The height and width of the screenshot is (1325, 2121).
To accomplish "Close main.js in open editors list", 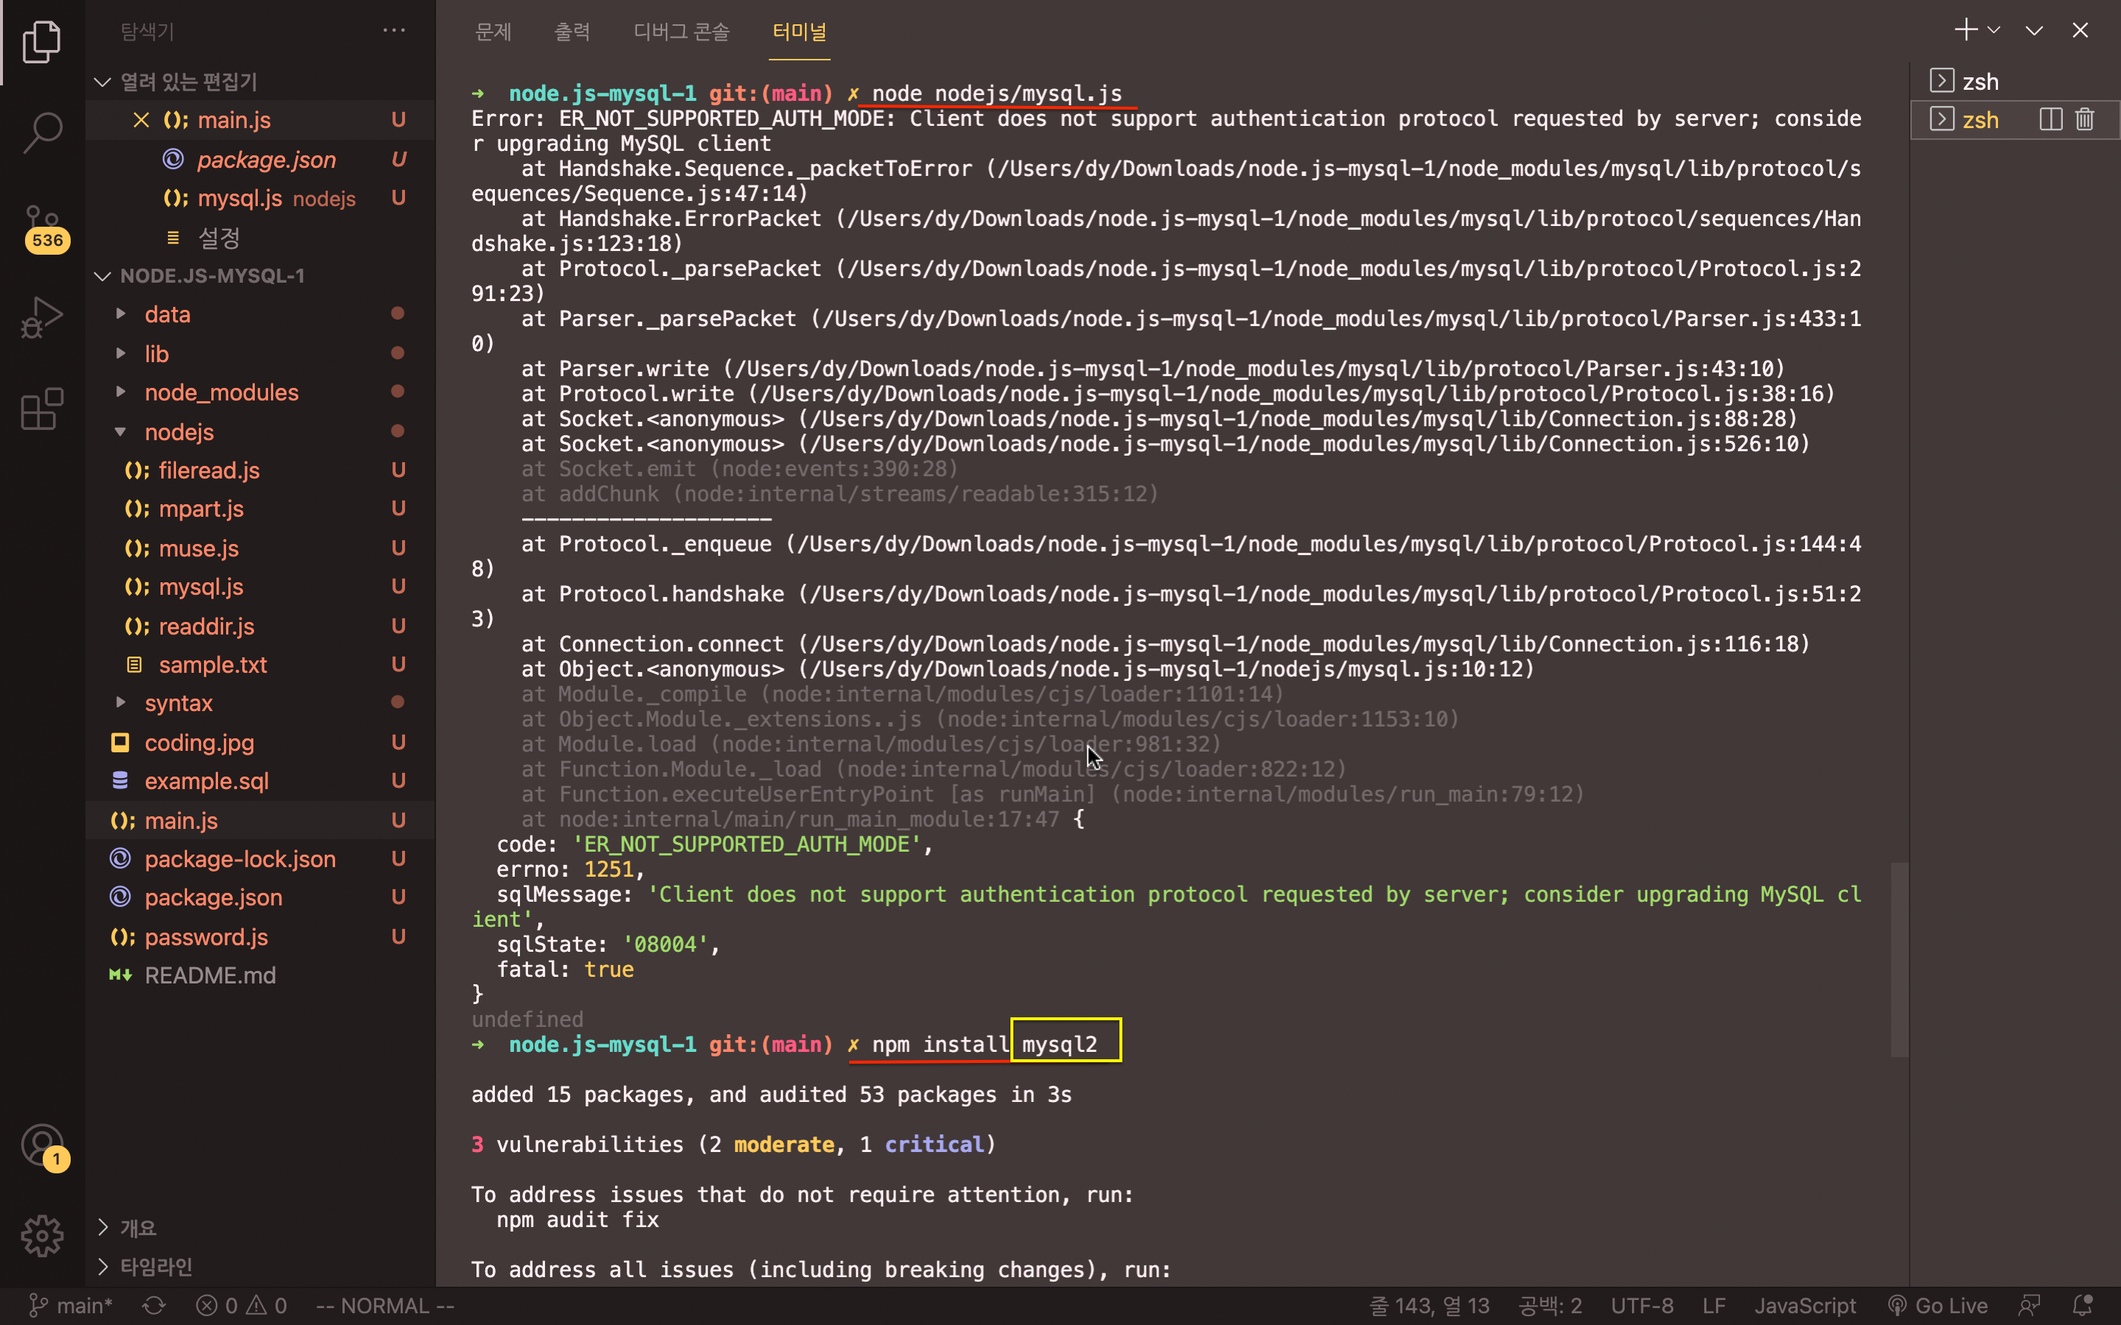I will click(x=140, y=120).
